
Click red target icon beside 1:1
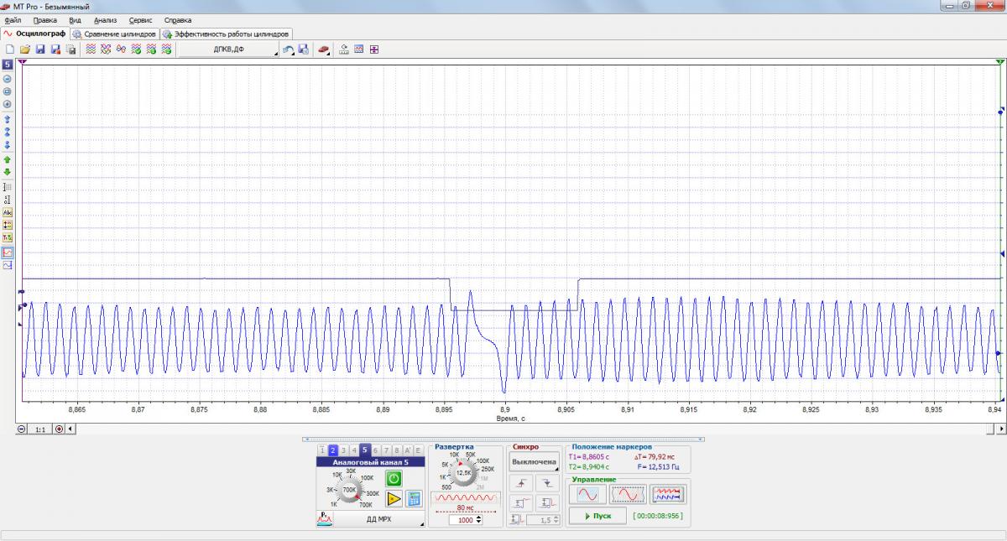pos(59,429)
